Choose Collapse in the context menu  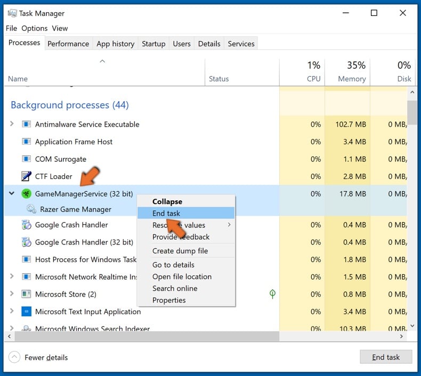pos(186,201)
